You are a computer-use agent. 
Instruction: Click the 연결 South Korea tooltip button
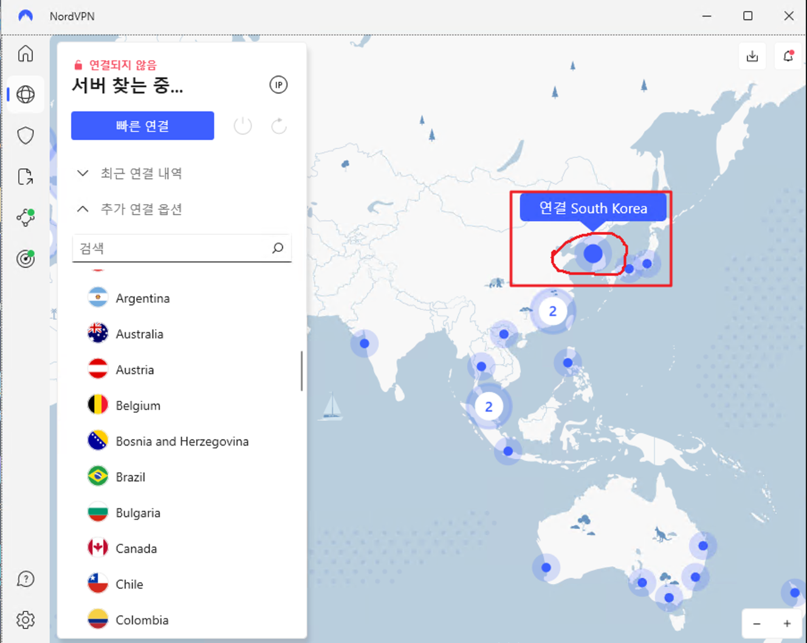pyautogui.click(x=593, y=208)
